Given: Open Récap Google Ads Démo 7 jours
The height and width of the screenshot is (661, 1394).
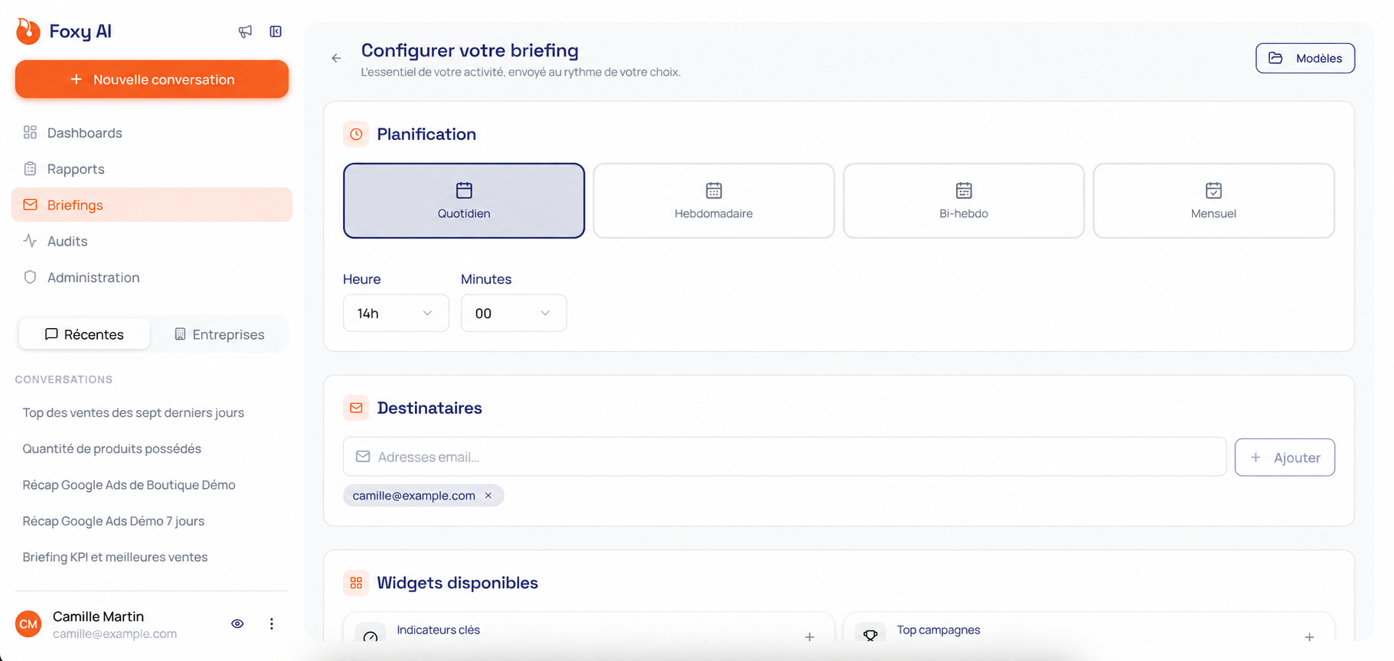Looking at the screenshot, I should click(x=113, y=521).
